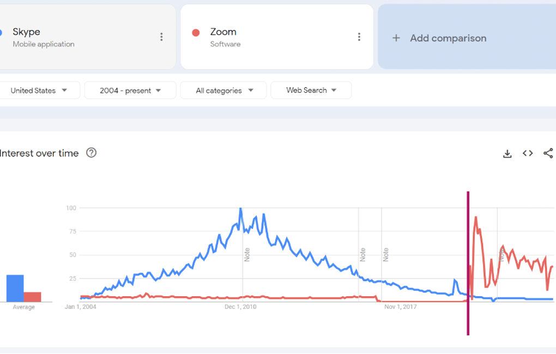This screenshot has height=354, width=556.
Task: Open Zoom term three-dot options menu
Action: 359,37
